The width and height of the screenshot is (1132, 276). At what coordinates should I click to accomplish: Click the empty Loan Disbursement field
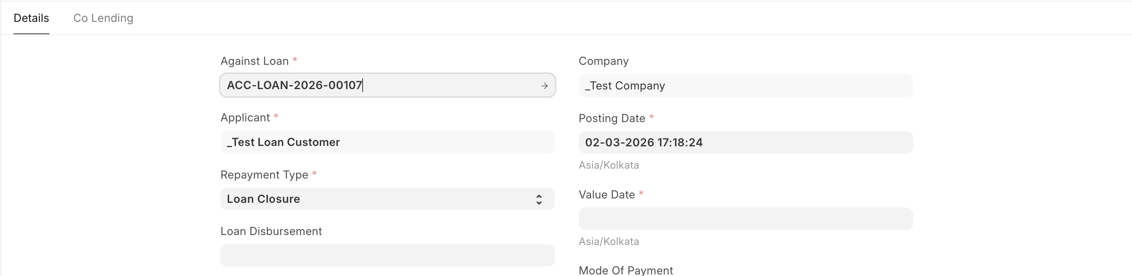[x=387, y=255]
